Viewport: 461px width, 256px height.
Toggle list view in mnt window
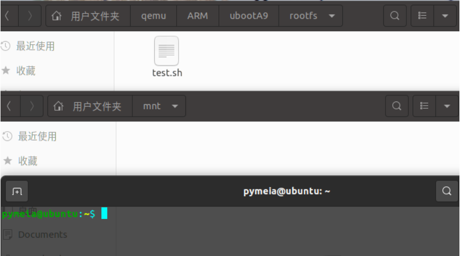424,106
